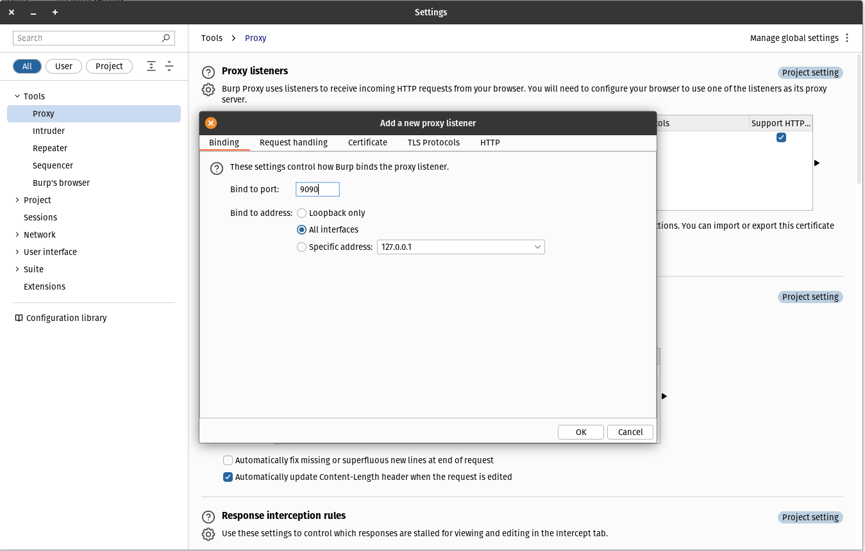Collapse the Tools tree section
The image size is (865, 551).
coord(17,97)
